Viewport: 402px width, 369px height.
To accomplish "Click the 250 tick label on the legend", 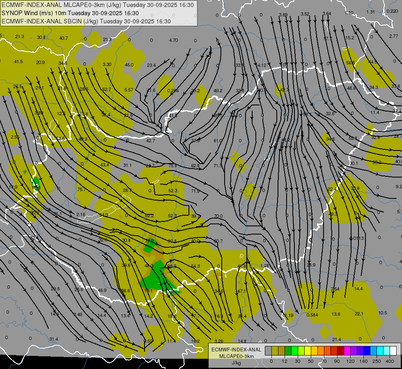I will [377, 361].
